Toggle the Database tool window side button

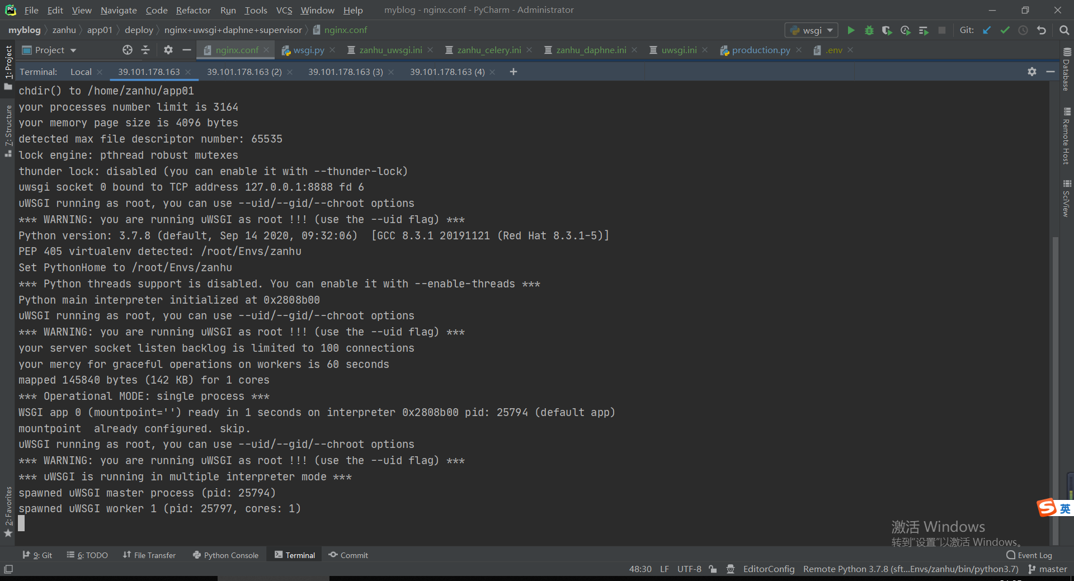click(x=1067, y=69)
